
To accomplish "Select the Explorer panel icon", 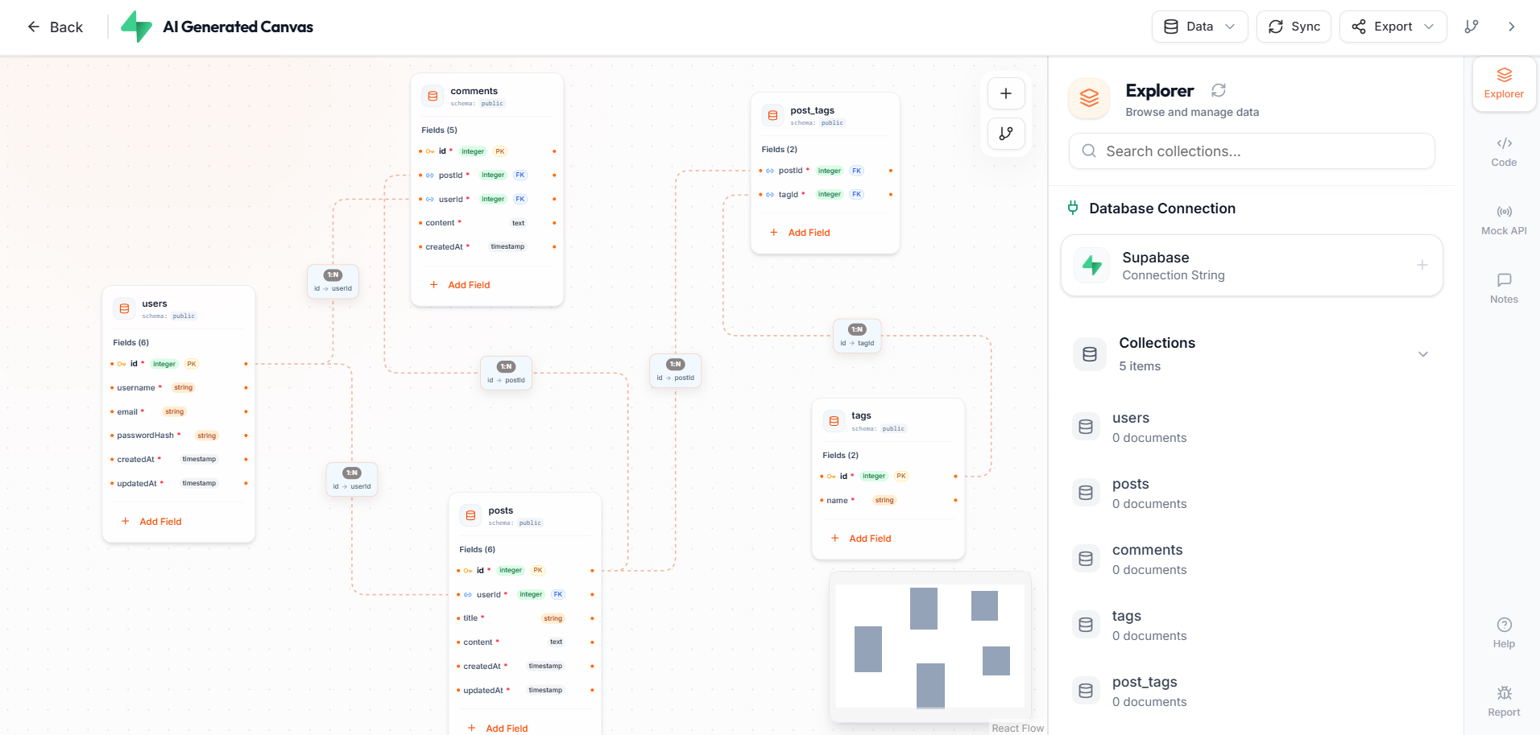I will (x=1503, y=83).
